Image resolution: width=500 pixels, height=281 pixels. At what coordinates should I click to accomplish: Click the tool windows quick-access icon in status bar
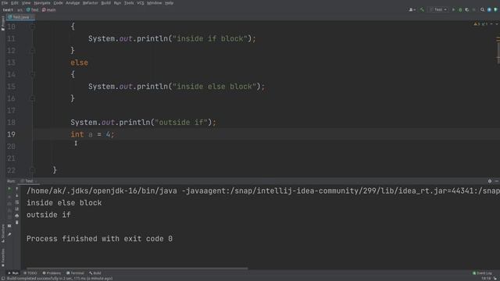coord(3,279)
